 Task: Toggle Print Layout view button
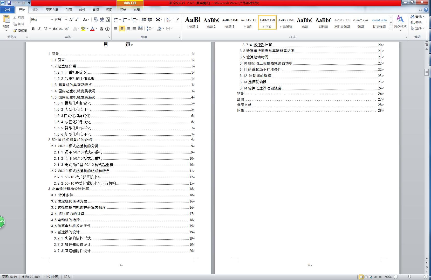click(x=361, y=277)
